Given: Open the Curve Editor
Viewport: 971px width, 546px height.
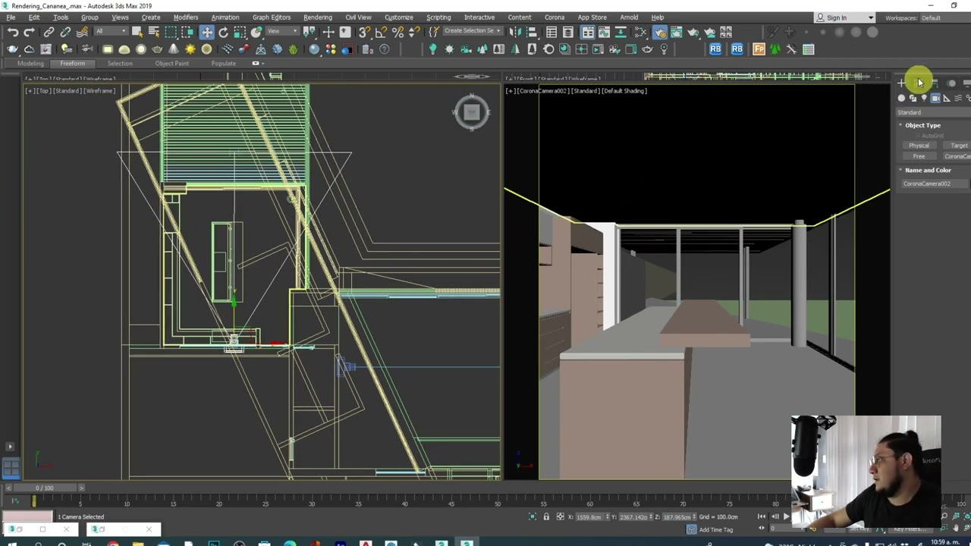Looking at the screenshot, I should click(605, 32).
